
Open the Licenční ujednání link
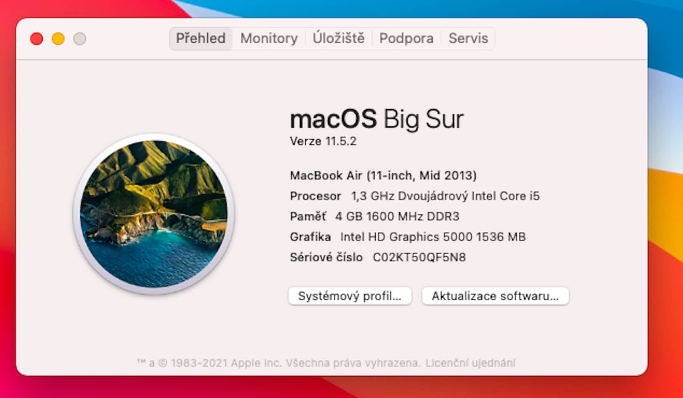tap(470, 363)
